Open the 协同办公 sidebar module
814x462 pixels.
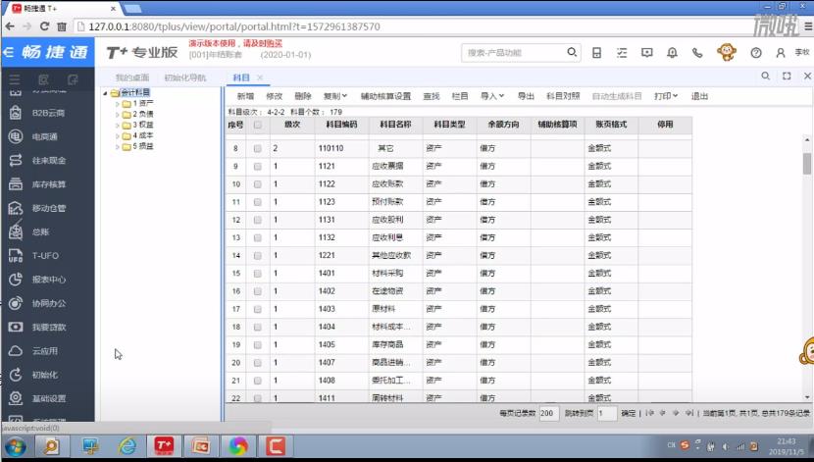[47, 303]
